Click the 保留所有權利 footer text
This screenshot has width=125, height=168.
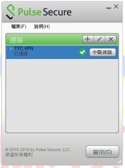[x=19, y=155]
